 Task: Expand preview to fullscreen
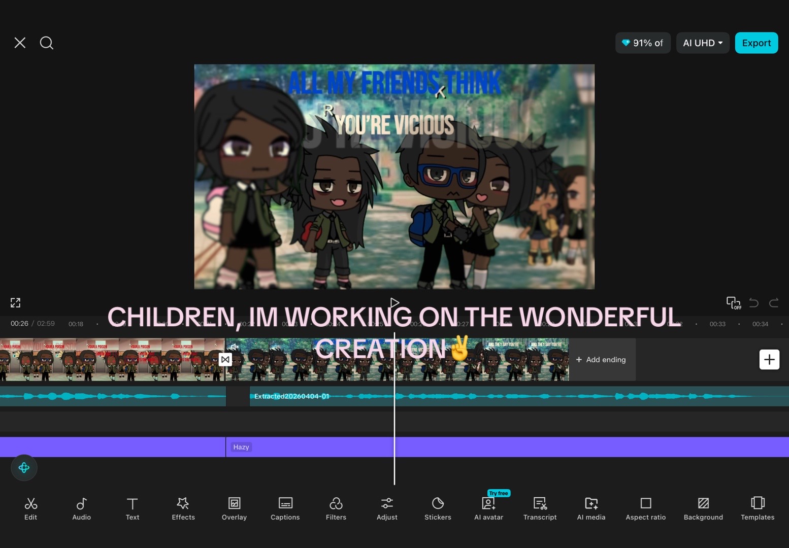pos(16,303)
